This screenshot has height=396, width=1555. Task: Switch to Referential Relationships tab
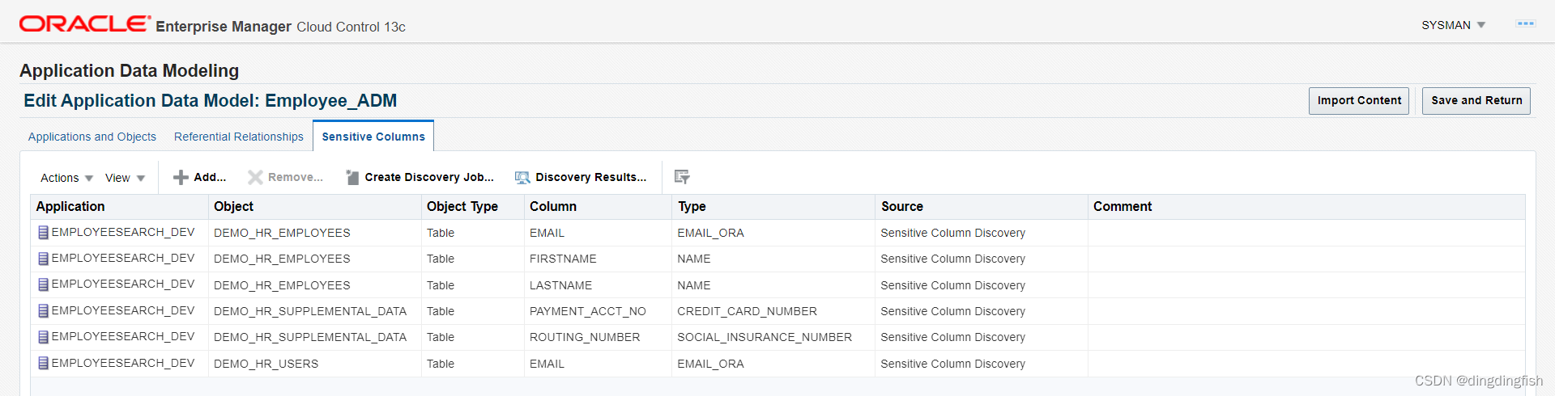click(239, 137)
